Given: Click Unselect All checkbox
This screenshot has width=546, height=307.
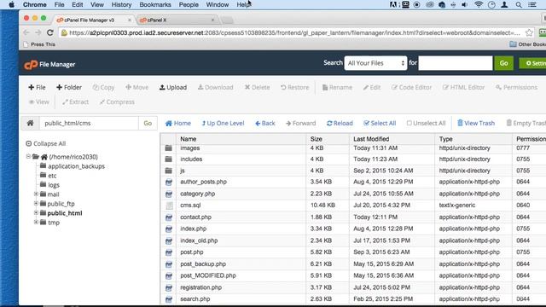Looking at the screenshot, I should click(426, 123).
